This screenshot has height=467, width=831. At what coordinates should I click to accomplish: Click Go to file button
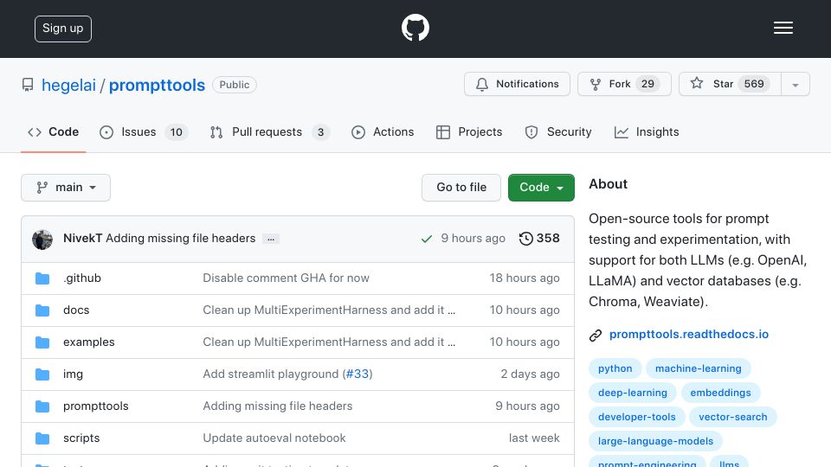pos(461,188)
